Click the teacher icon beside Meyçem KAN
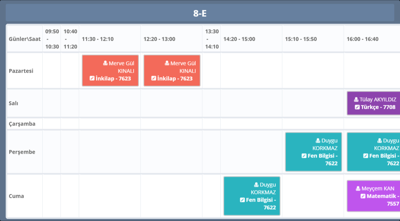 pos(358,189)
